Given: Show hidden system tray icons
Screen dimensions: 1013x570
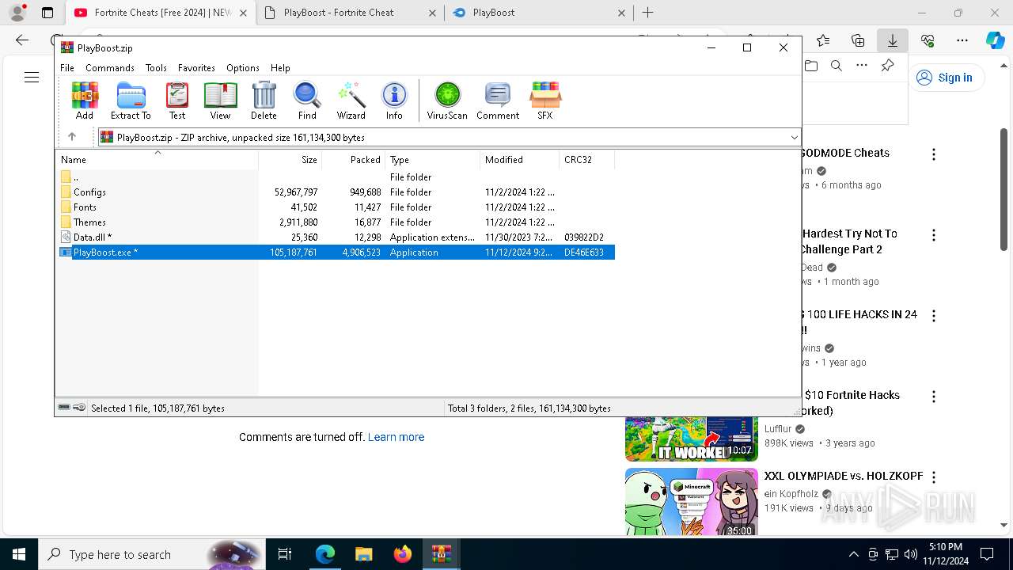Looking at the screenshot, I should pyautogui.click(x=853, y=554).
